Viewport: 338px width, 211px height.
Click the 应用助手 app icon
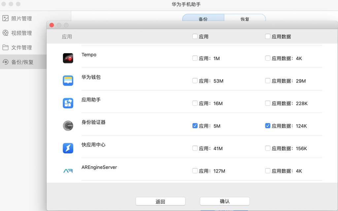[68, 103]
